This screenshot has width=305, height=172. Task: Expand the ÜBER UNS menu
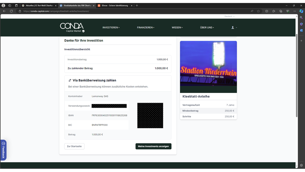(207, 28)
